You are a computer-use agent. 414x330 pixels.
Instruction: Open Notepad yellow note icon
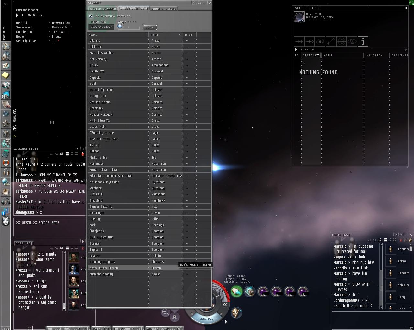click(5, 75)
